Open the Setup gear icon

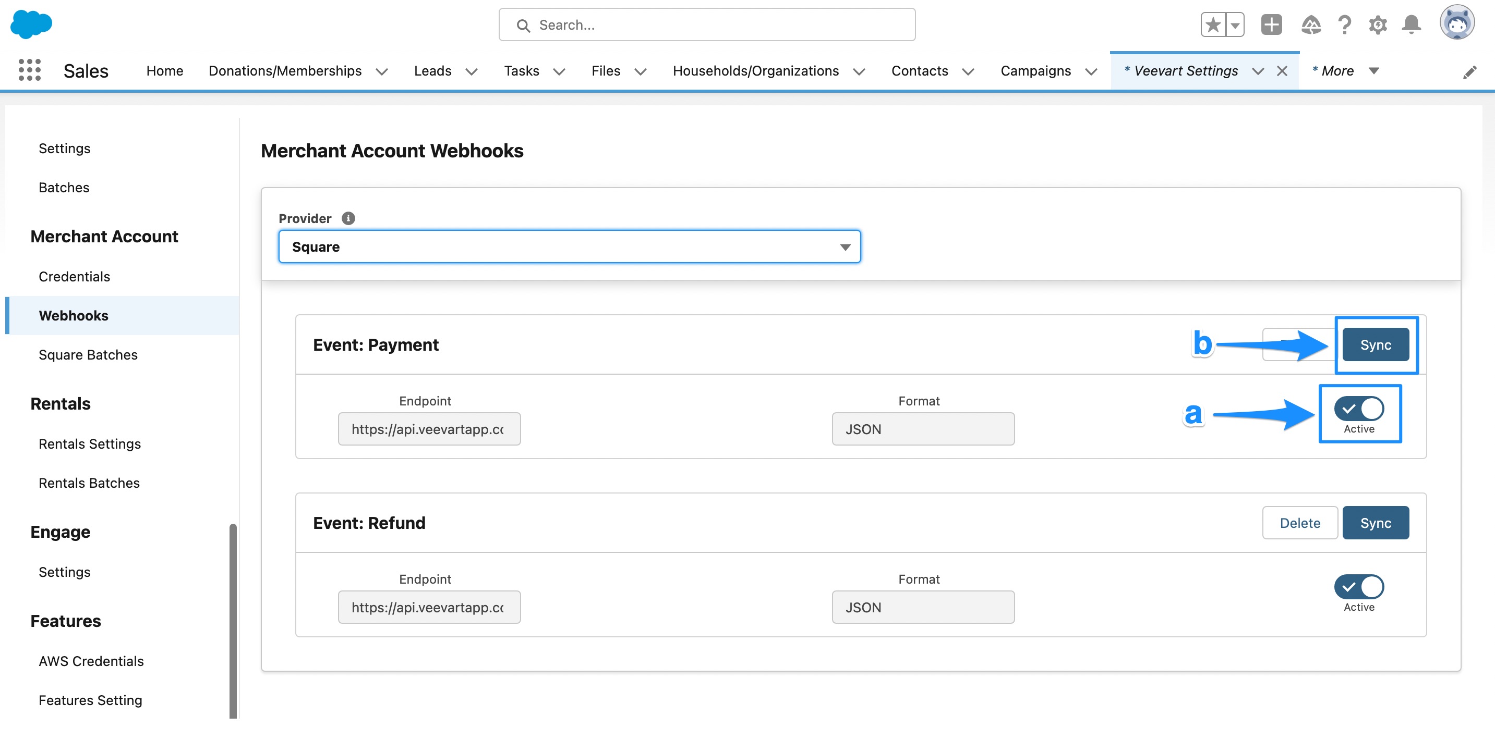(1378, 24)
